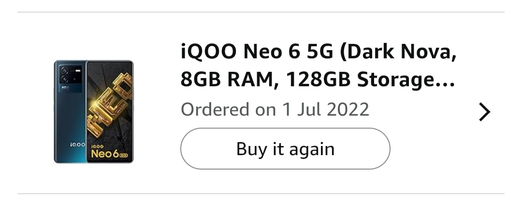Screen dimensions: 522x210
Task: Click the "iQOO Neo 6 5G" heading text
Action: tap(257, 52)
